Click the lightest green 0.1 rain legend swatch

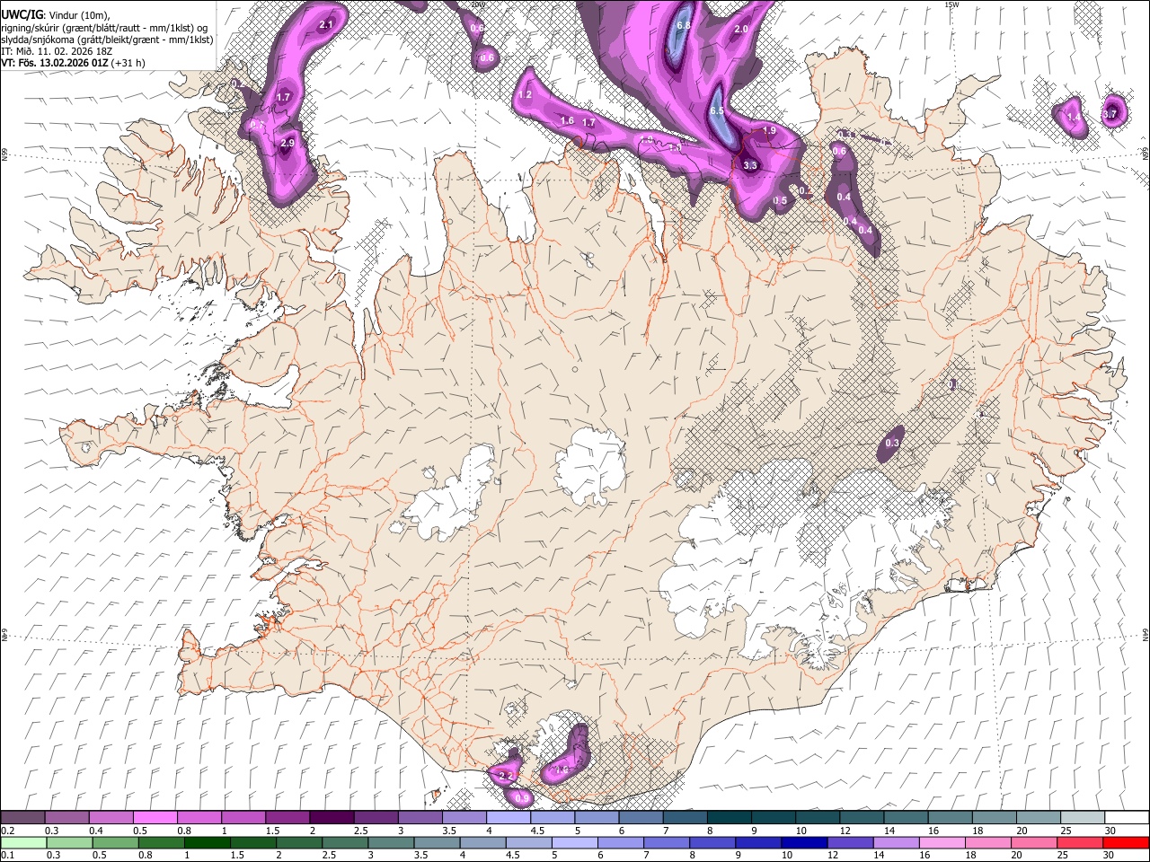pyautogui.click(x=22, y=842)
